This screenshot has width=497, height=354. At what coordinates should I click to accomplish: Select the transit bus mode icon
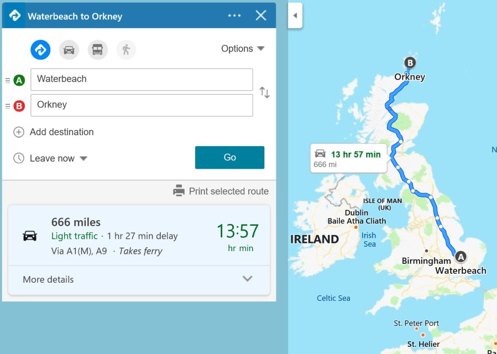point(98,50)
